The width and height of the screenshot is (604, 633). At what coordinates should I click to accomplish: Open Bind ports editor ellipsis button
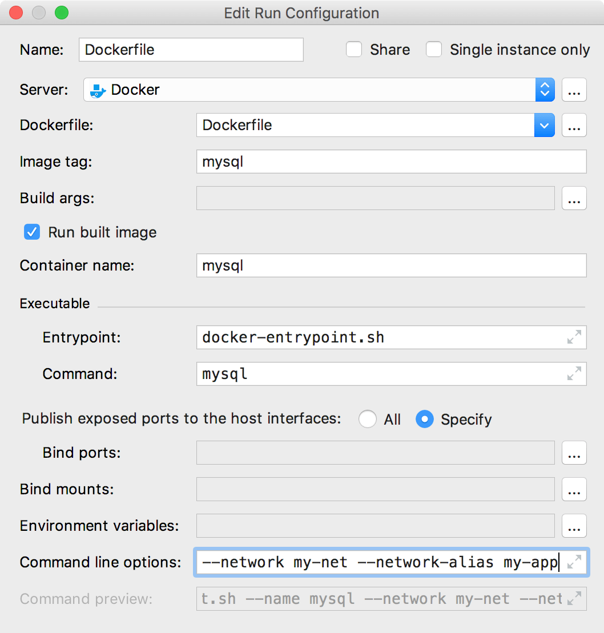click(574, 453)
